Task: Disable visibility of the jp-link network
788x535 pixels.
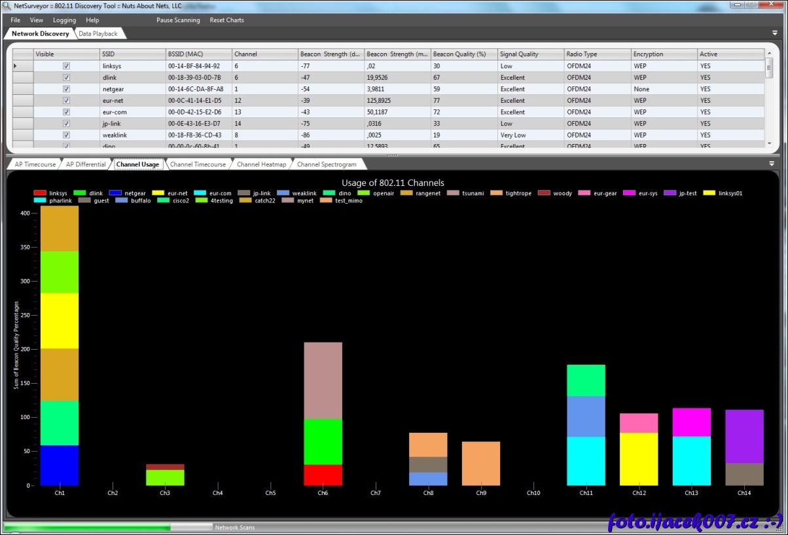Action: 66,123
